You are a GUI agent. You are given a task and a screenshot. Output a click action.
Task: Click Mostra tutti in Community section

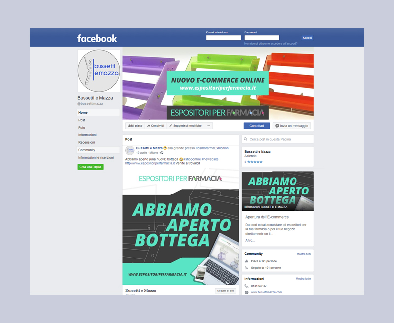point(303,254)
